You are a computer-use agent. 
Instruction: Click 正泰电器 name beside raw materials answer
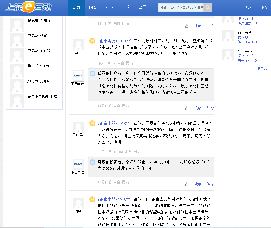78,84
